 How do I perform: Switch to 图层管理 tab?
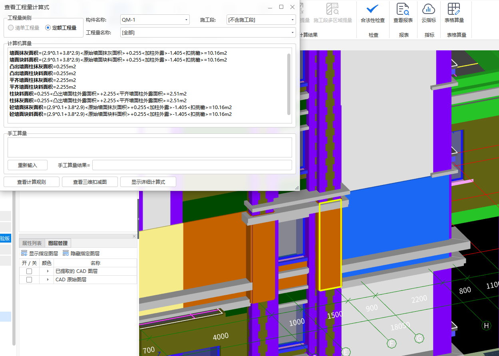58,243
